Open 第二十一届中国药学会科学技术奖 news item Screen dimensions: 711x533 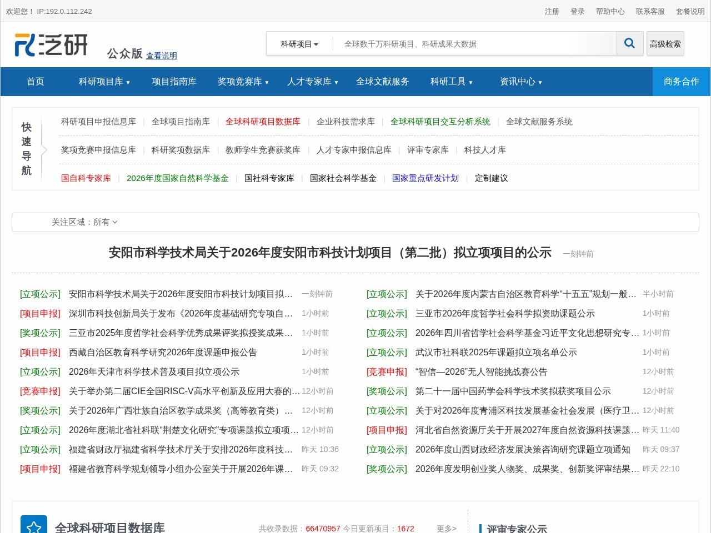513,391
